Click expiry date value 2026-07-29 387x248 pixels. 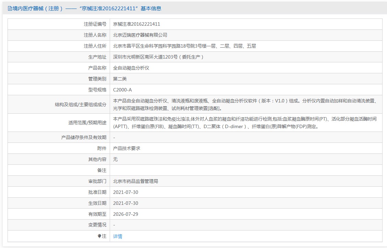pos(125,214)
